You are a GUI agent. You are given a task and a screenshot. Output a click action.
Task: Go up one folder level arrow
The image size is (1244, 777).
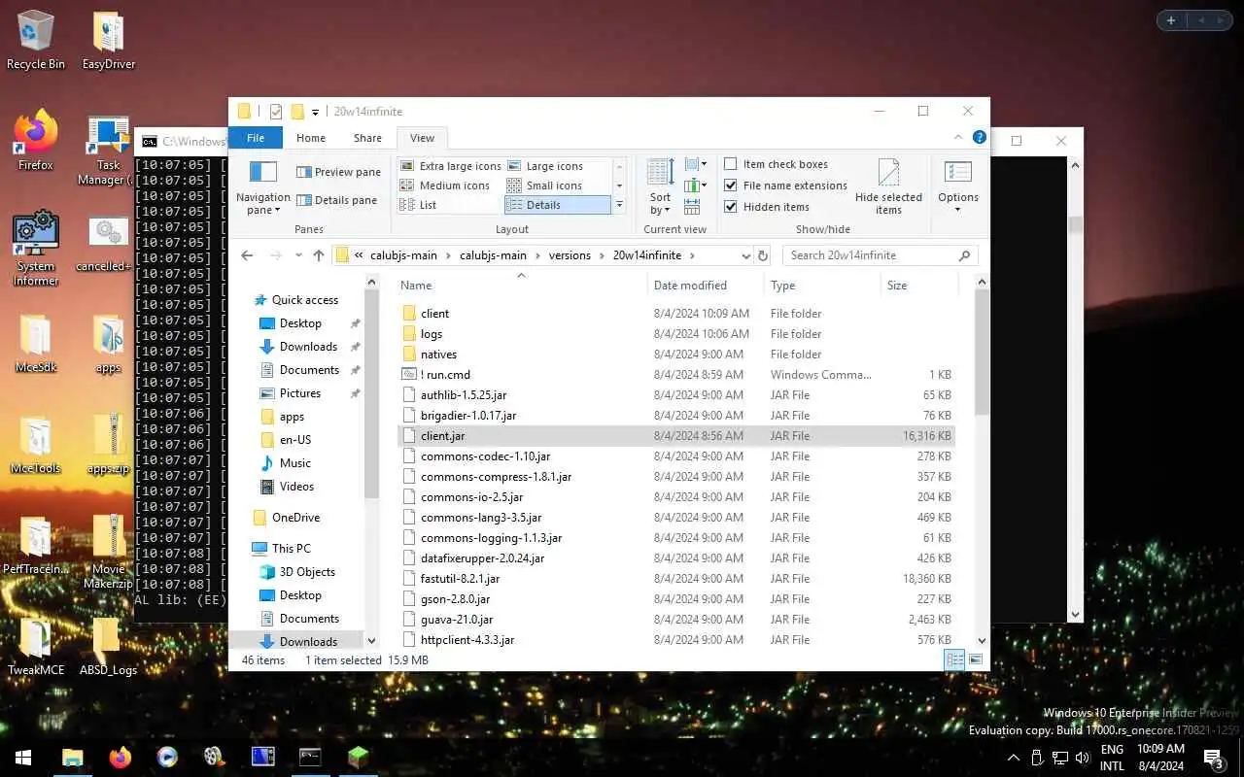319,255
